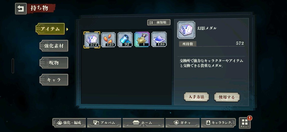Select the 幻影メダル item with 572 count
Viewport: 287px width, 132px height.
coord(92,40)
